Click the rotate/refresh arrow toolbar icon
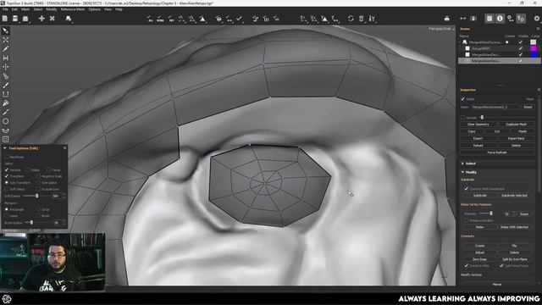Viewport: 542px width, 305px height. pyautogui.click(x=351, y=19)
